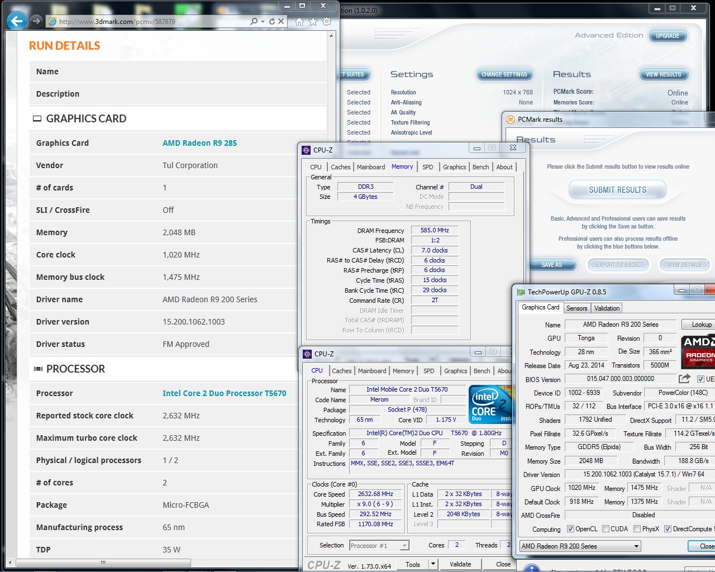Open the Memory tab in the lower CPU-Z window
Viewport: 715px width, 572px height.
(403, 371)
